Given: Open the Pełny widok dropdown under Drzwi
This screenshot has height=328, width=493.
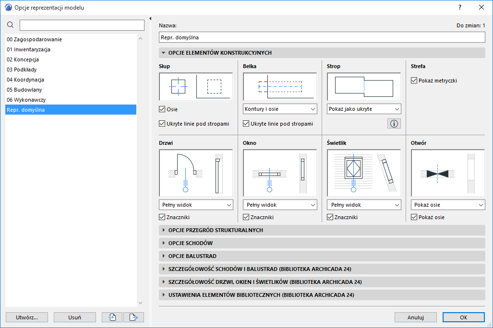Looking at the screenshot, I should click(196, 205).
